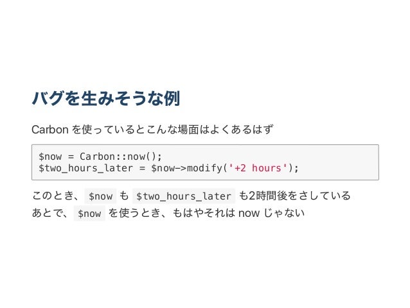Click the text も2時間後をさしている
This screenshot has height=308, width=410.
tap(294, 196)
